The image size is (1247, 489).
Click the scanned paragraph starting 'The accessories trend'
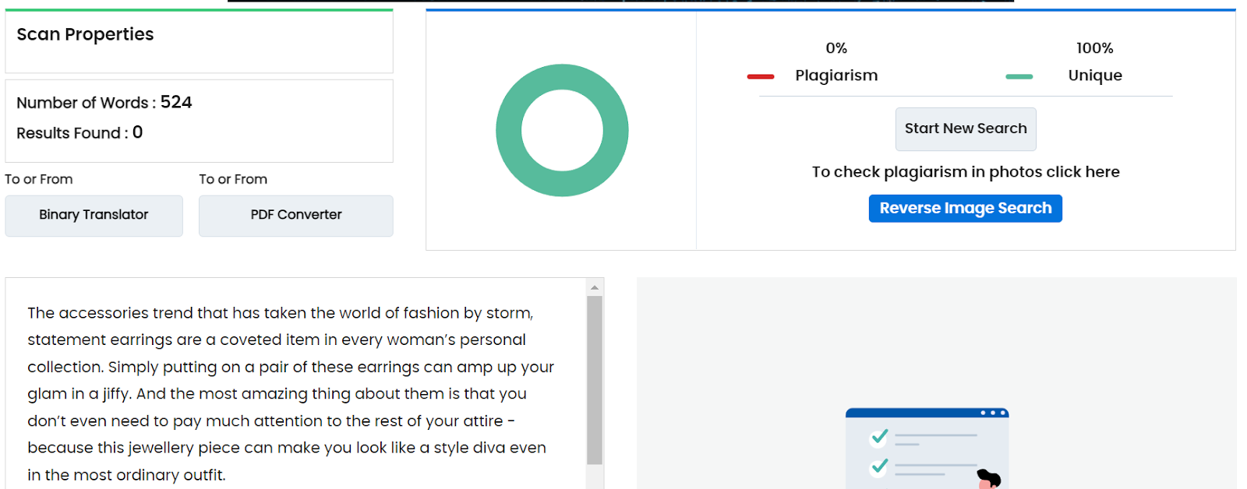coord(291,394)
